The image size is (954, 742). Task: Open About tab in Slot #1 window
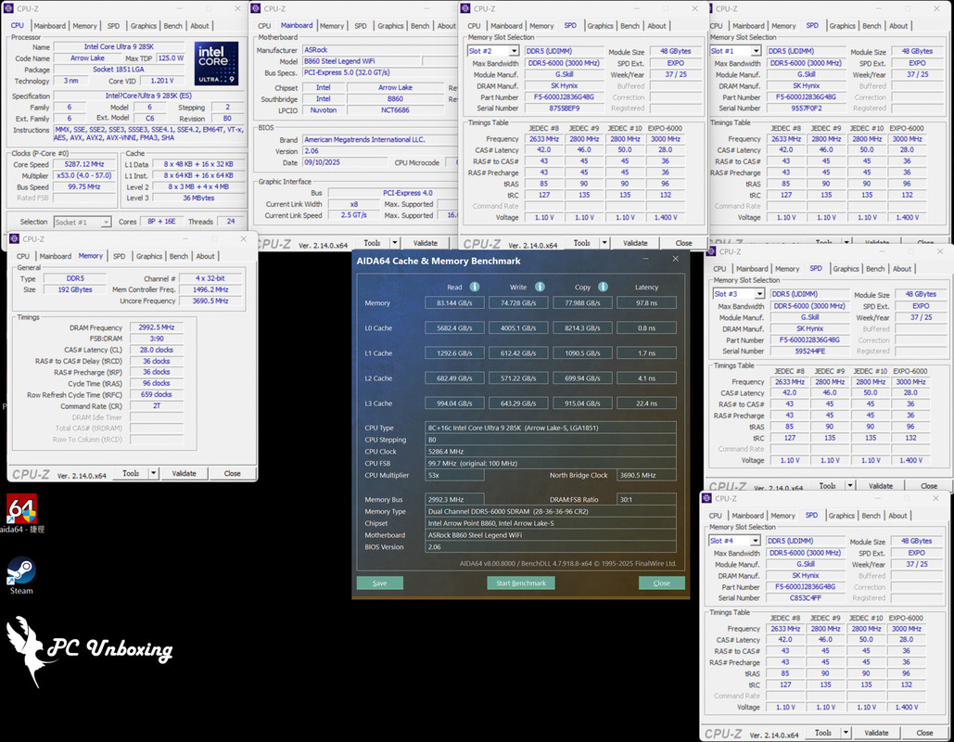coord(898,26)
